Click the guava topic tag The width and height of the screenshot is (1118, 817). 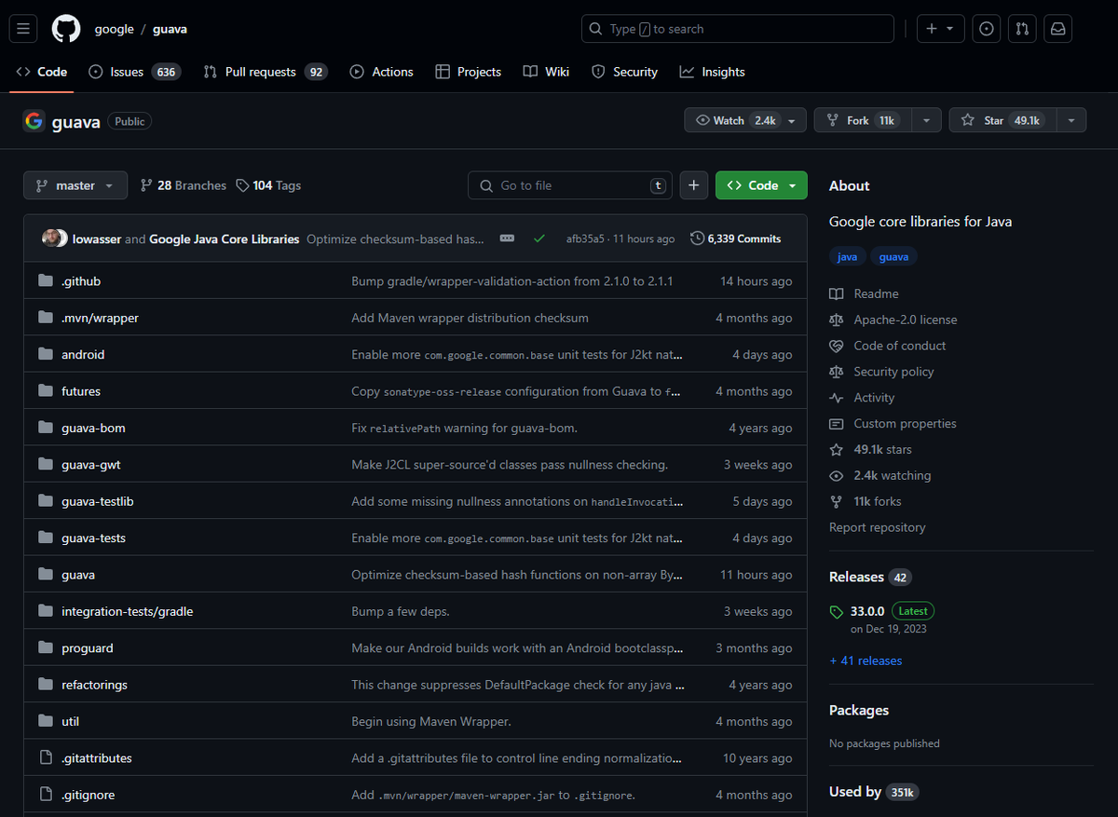(893, 257)
